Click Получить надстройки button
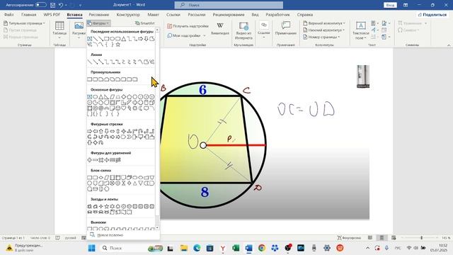Viewport: 453px width, 255px height. (188, 26)
